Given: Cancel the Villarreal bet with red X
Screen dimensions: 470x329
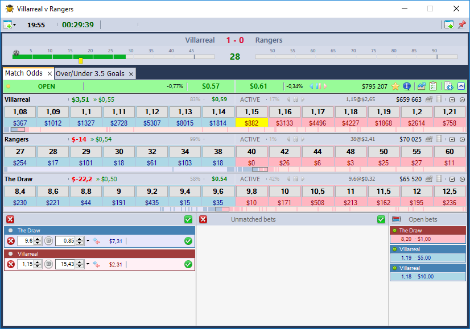Looking at the screenshot, I should 10,264.
